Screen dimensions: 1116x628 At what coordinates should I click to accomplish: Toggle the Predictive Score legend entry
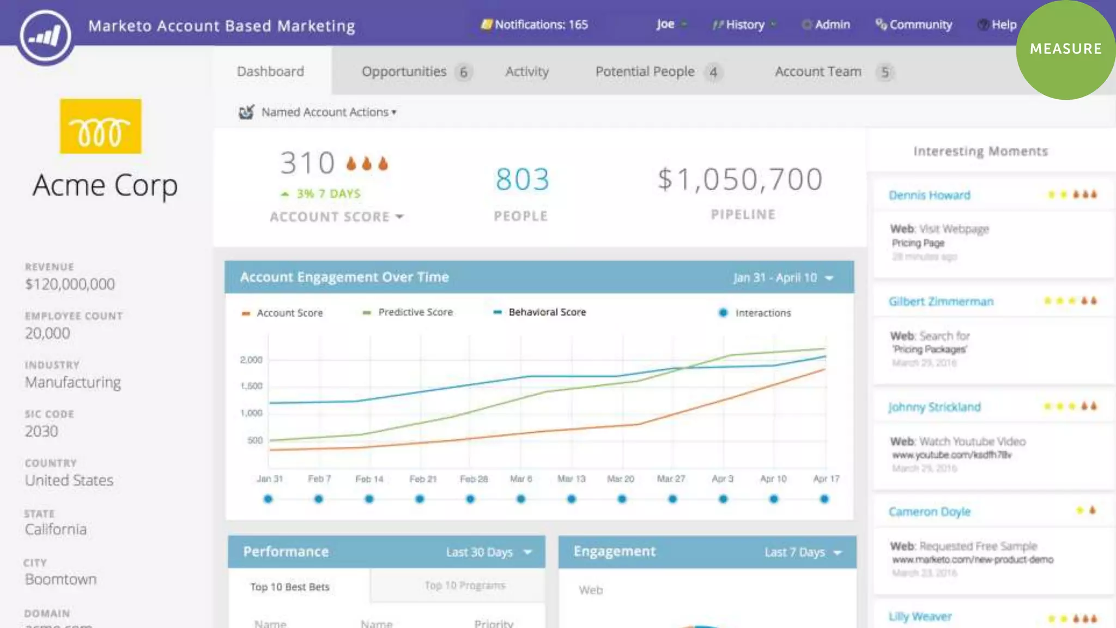[408, 312]
